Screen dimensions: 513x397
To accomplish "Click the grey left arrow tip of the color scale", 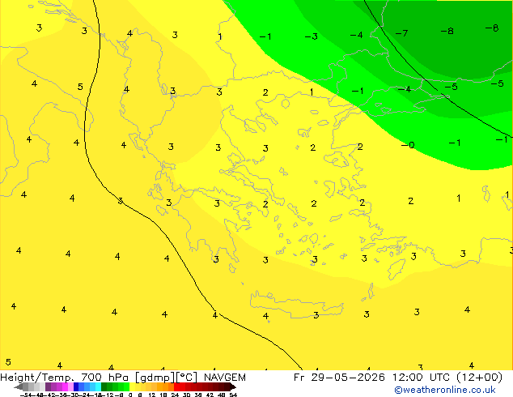I will [19, 386].
